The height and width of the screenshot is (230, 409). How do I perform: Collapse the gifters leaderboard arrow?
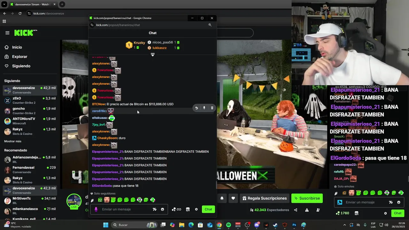click(x=152, y=55)
